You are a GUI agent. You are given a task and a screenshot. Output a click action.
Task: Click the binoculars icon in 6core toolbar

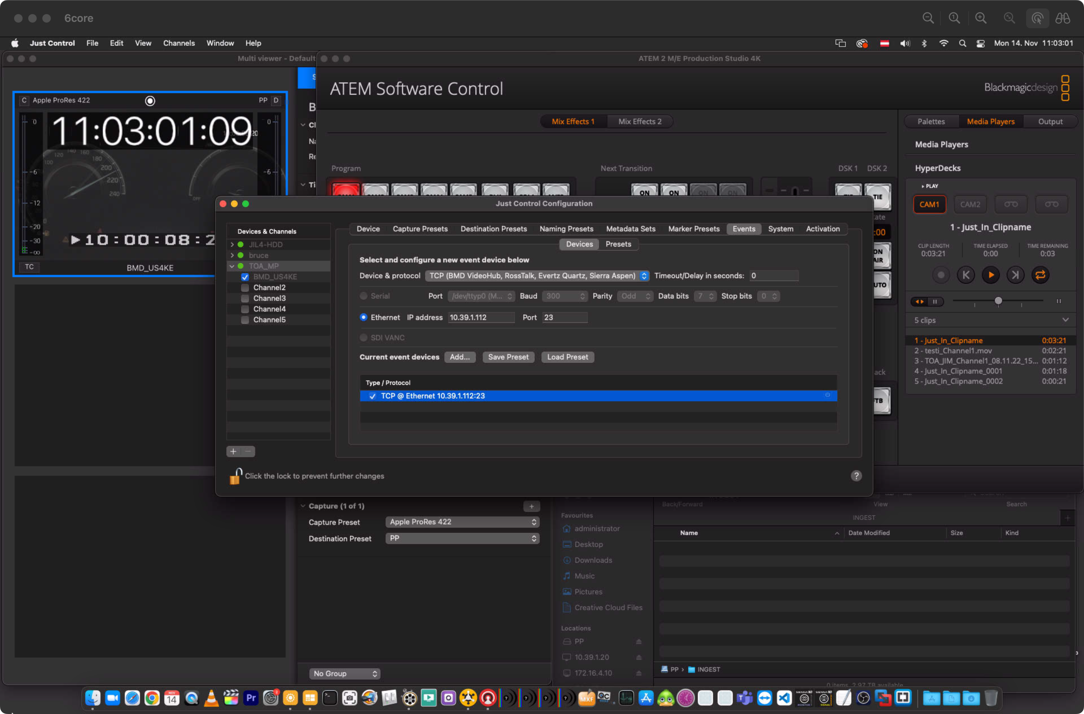click(x=1062, y=18)
